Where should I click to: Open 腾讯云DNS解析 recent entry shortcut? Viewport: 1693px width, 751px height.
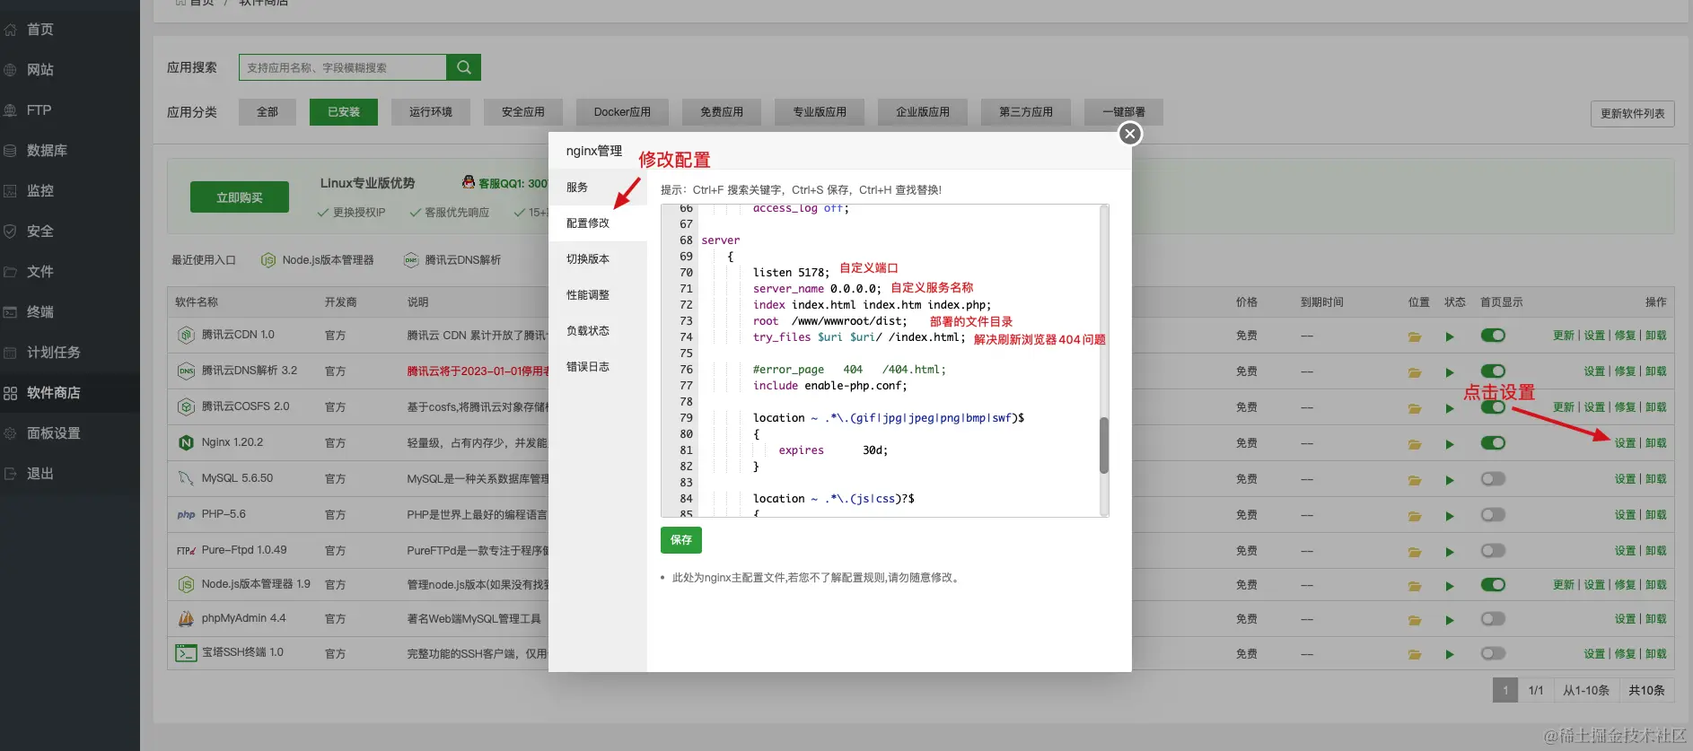click(x=452, y=260)
